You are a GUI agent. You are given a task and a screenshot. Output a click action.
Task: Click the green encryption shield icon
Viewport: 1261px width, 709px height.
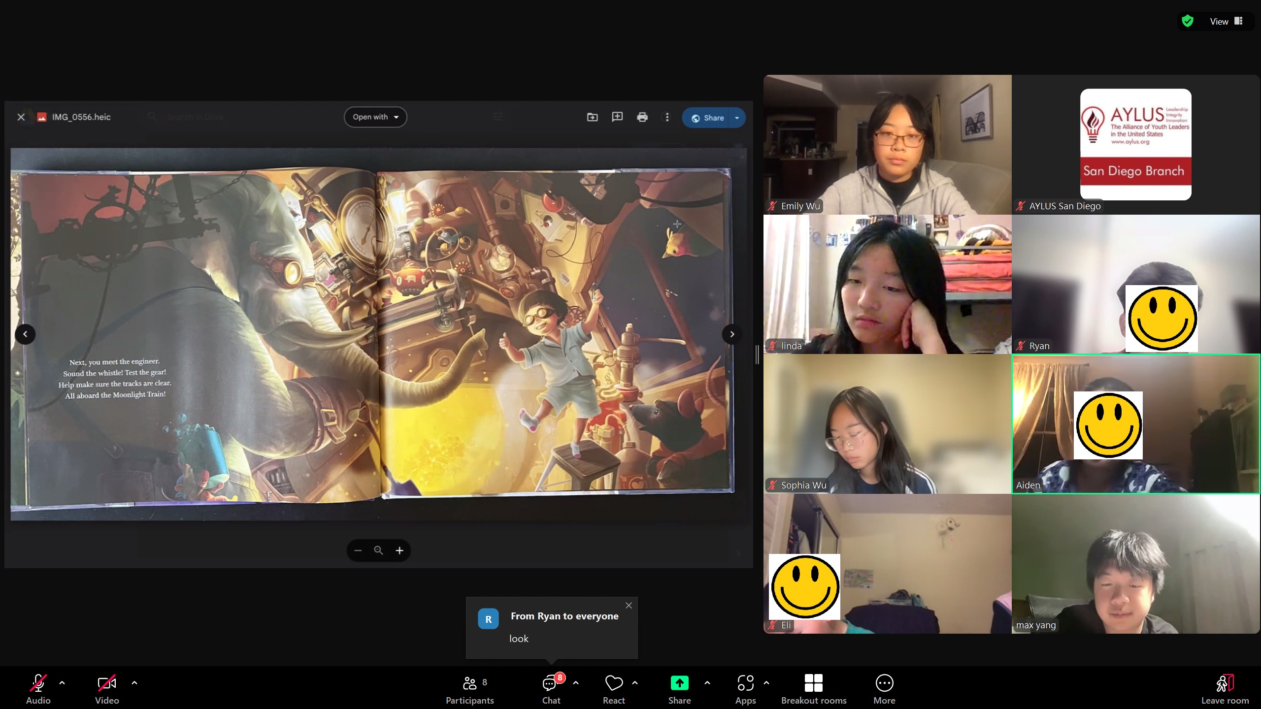pyautogui.click(x=1188, y=21)
